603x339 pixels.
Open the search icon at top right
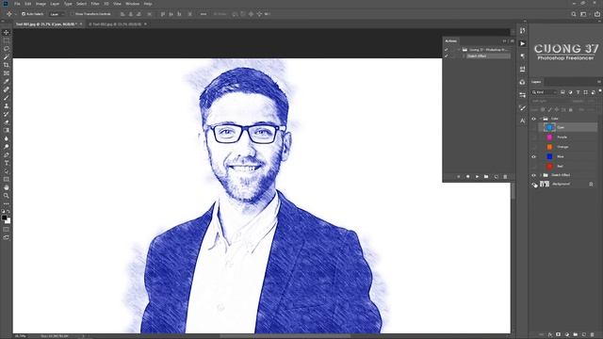pos(574,14)
